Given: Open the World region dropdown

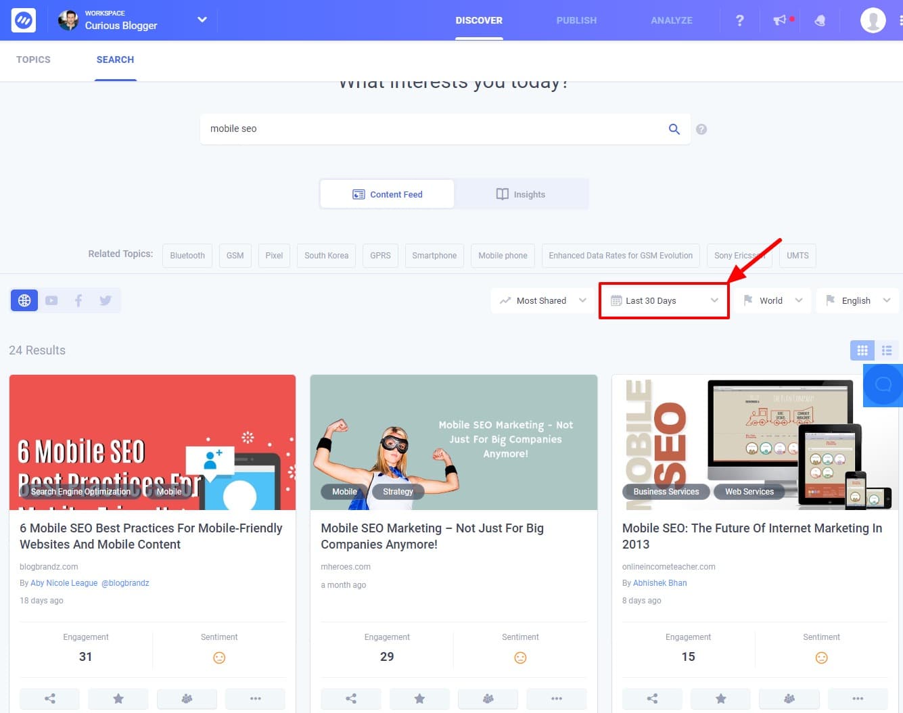Looking at the screenshot, I should [x=773, y=300].
